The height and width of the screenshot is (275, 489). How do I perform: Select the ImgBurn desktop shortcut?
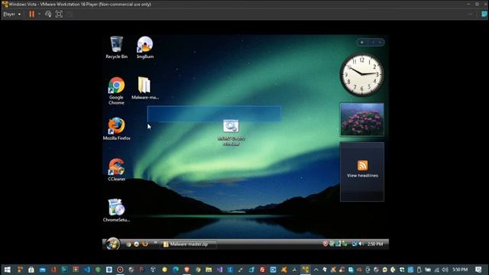pyautogui.click(x=145, y=47)
